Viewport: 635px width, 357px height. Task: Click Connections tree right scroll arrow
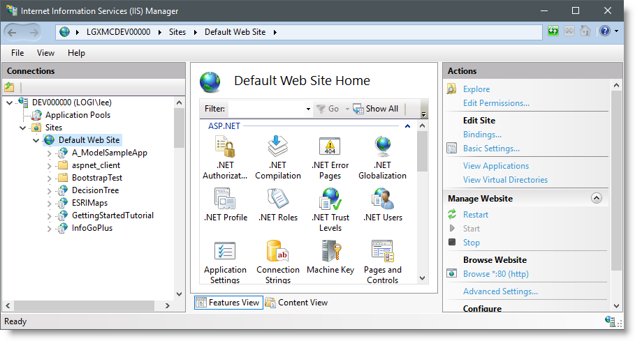(x=167, y=305)
